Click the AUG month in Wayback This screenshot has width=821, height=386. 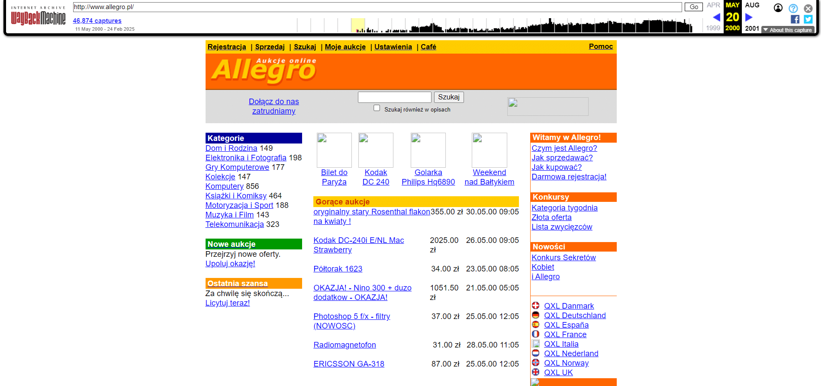click(x=752, y=5)
